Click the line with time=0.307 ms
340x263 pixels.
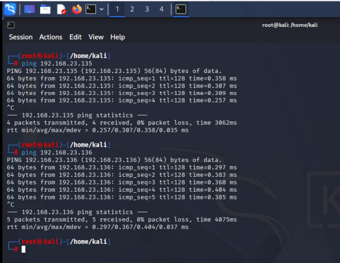(122, 86)
